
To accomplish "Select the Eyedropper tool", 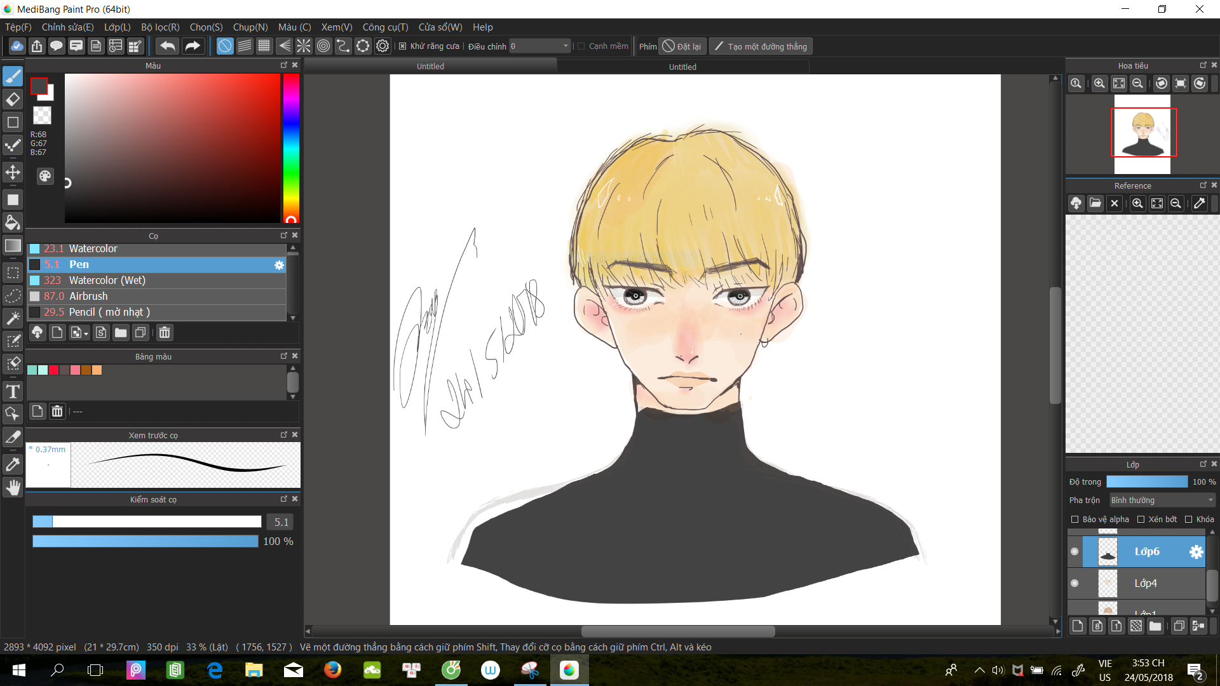I will (x=13, y=464).
